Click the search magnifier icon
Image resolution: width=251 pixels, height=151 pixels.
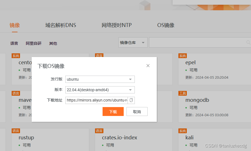248,43
